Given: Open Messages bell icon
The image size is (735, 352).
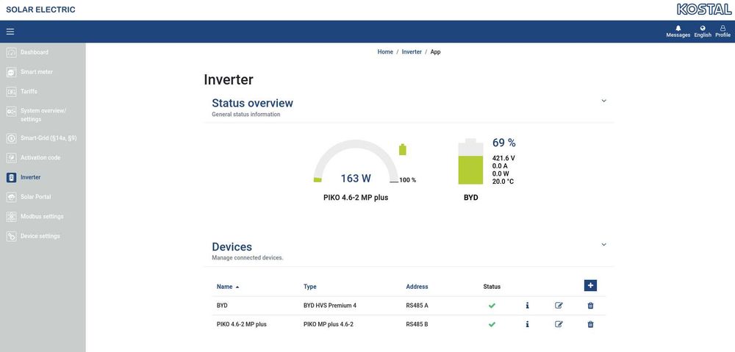Looking at the screenshot, I should 678,32.
